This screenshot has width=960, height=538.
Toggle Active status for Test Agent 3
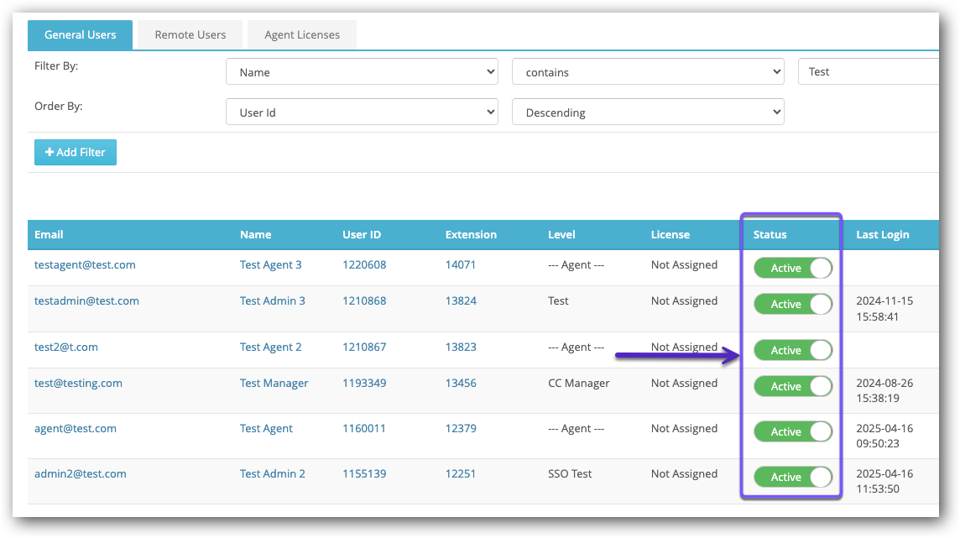(x=793, y=268)
